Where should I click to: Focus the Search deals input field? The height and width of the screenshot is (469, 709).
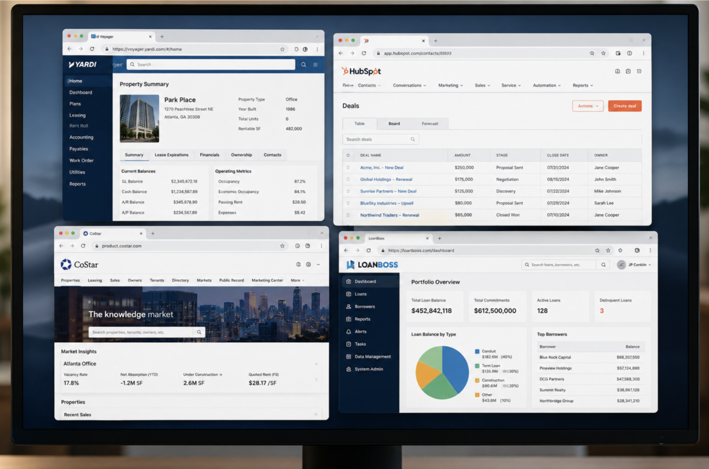tap(380, 139)
